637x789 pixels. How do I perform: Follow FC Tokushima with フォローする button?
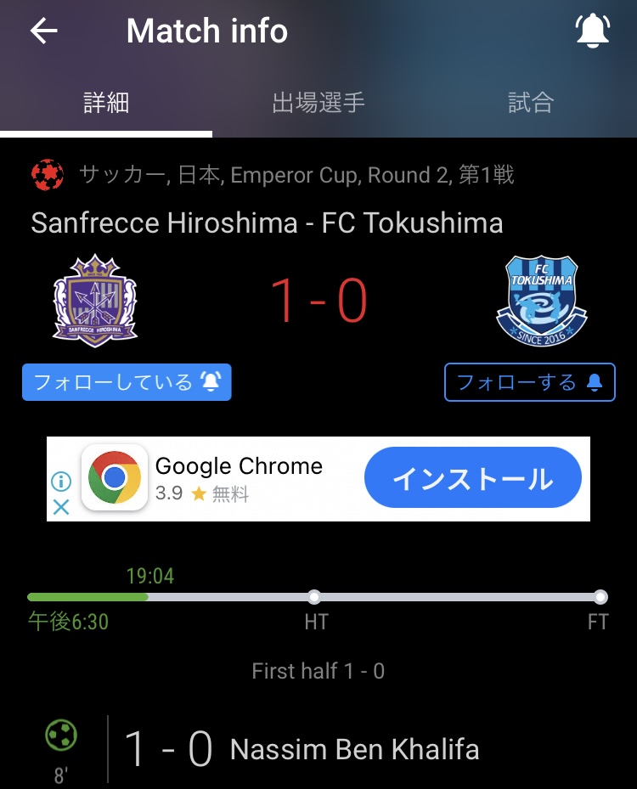pos(530,382)
